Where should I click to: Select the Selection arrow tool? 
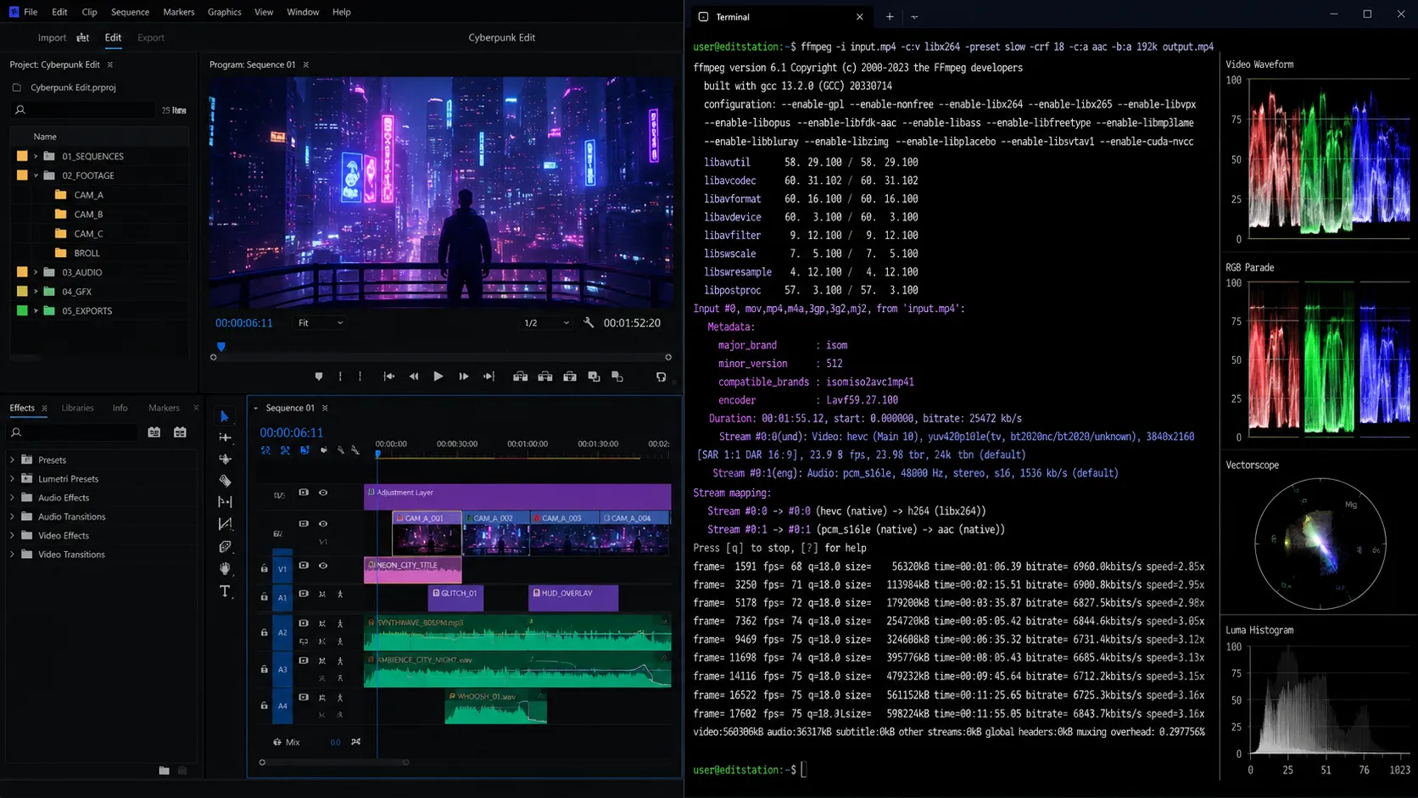[x=224, y=416]
